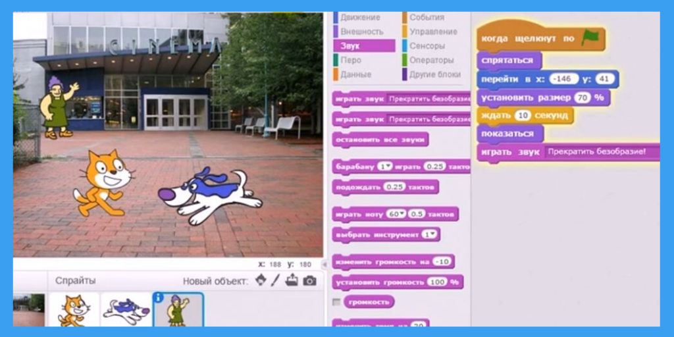Edit 0.5 beats field in играть ноту
The image size is (674, 337).
click(417, 214)
